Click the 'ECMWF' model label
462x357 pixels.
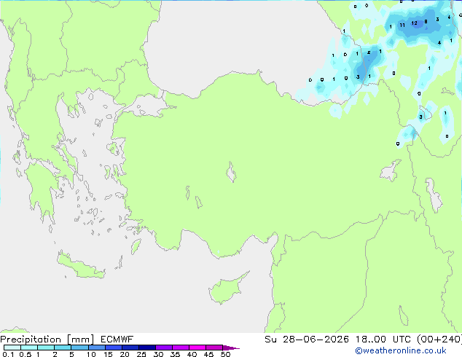pos(117,340)
